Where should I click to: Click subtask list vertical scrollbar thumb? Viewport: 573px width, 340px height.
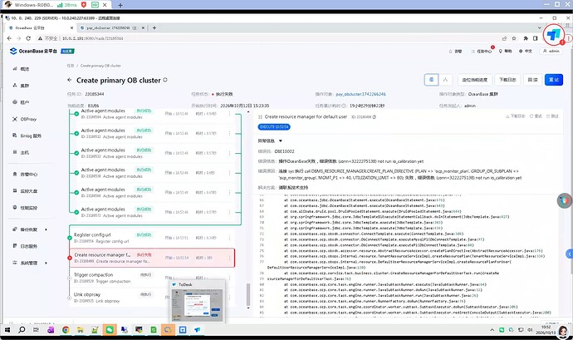click(x=248, y=294)
